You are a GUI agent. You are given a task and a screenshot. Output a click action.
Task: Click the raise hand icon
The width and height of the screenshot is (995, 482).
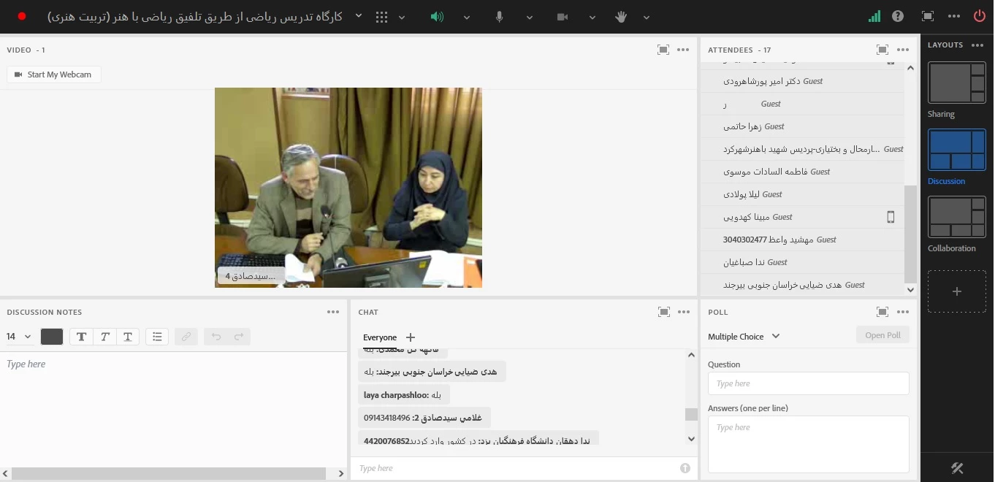621,17
